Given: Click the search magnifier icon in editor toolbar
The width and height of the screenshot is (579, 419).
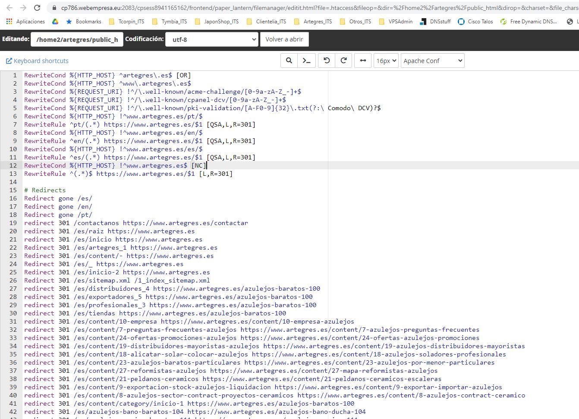Looking at the screenshot, I should click(x=289, y=60).
